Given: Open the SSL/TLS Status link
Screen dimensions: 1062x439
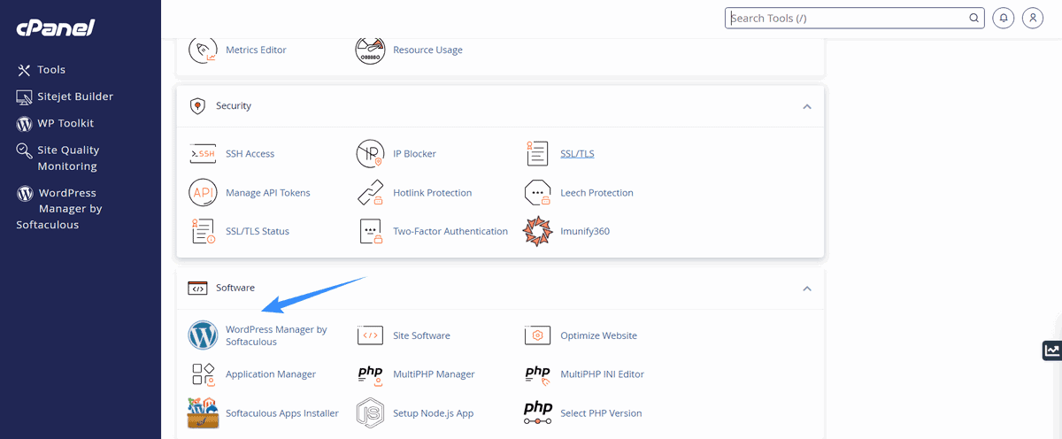Looking at the screenshot, I should [258, 232].
